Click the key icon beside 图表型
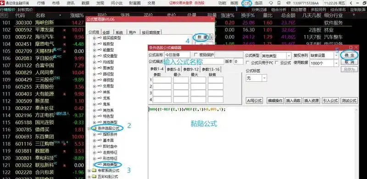This screenshot has height=179, width=367. tap(99, 68)
